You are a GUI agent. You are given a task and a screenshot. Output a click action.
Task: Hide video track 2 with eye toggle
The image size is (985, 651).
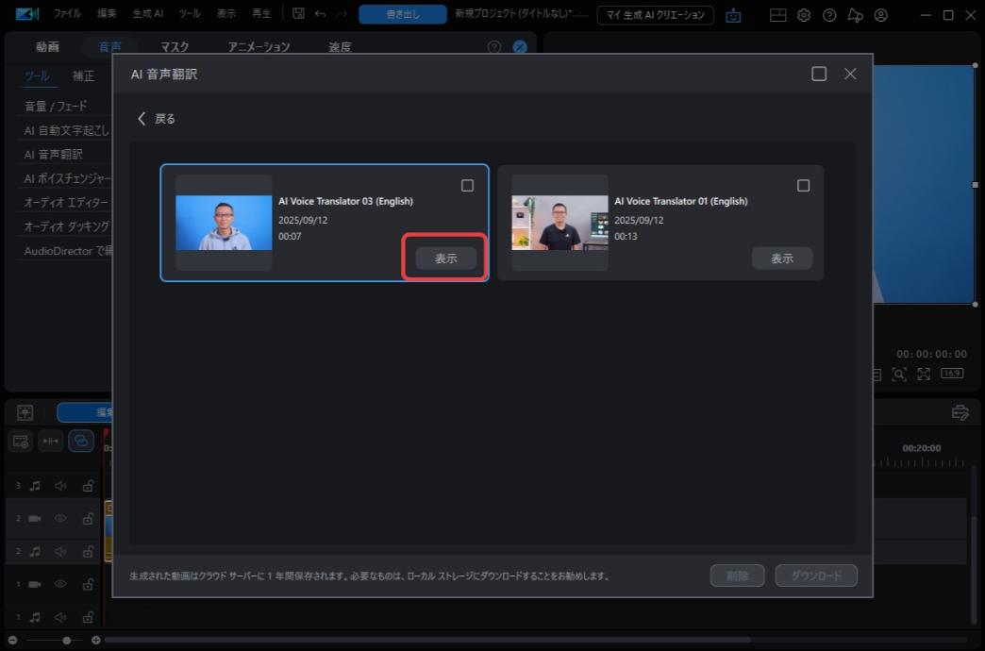(58, 517)
